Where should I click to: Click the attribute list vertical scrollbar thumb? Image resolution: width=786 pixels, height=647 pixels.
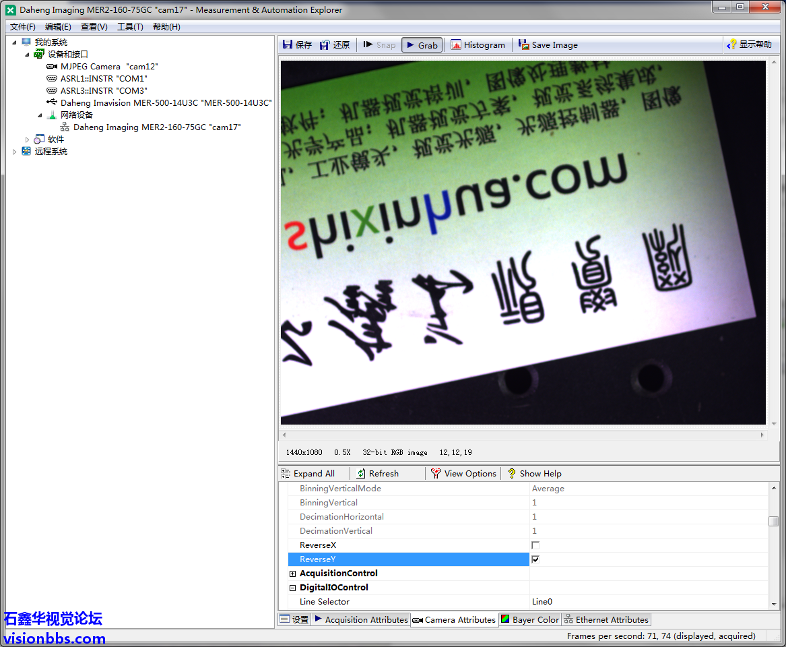click(x=774, y=521)
